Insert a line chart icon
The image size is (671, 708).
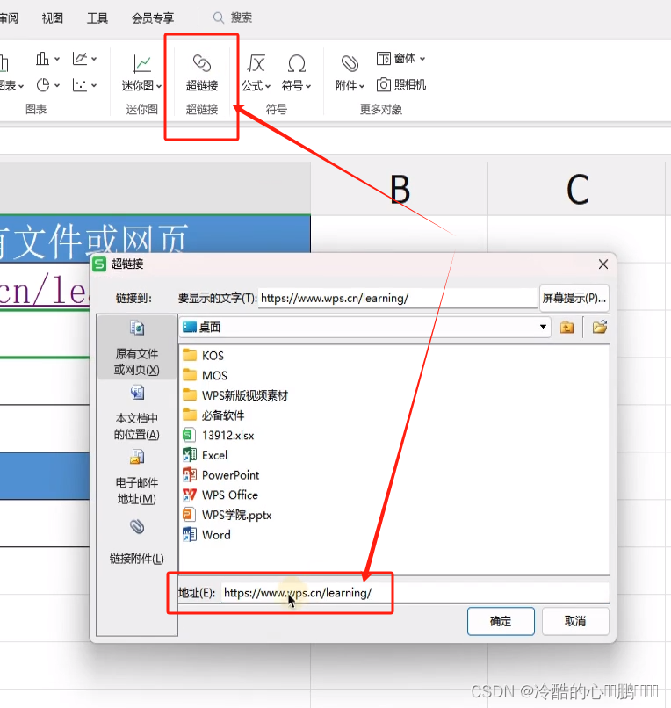tap(79, 58)
